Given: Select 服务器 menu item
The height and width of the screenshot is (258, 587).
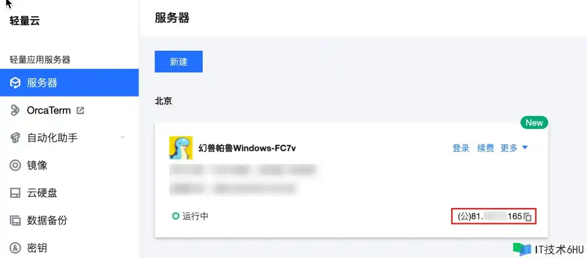Looking at the screenshot, I should (69, 83).
